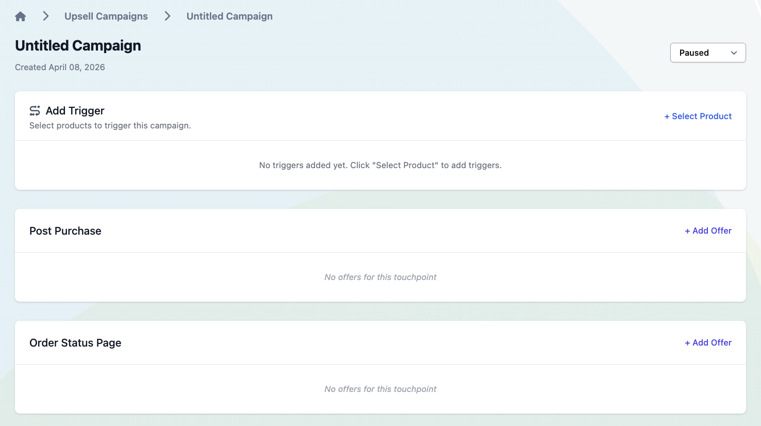
Task: Click the Created April 08, 2026 text
Action: [60, 67]
